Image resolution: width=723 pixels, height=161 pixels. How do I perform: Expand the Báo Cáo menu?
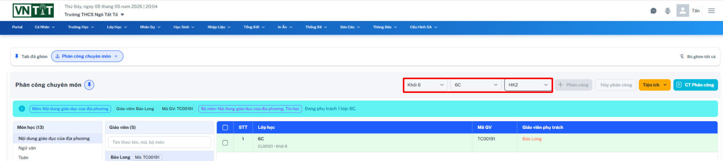point(350,27)
